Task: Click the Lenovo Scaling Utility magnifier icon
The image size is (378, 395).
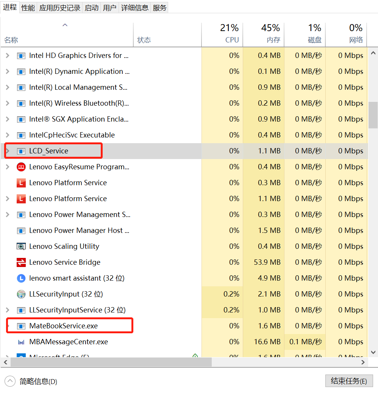Action: 21,246
